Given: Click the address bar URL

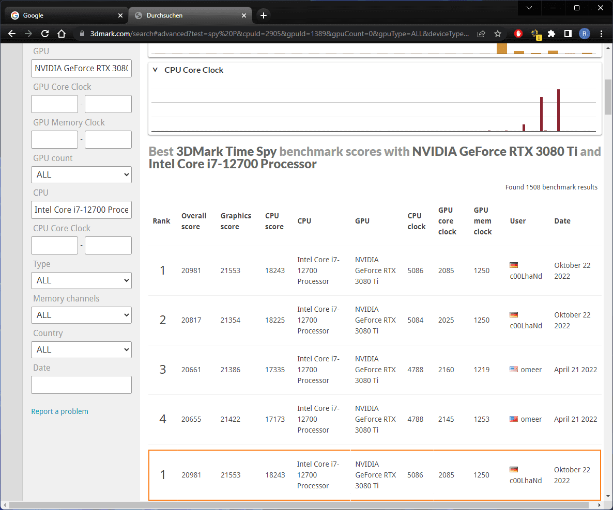Looking at the screenshot, I should [x=279, y=34].
